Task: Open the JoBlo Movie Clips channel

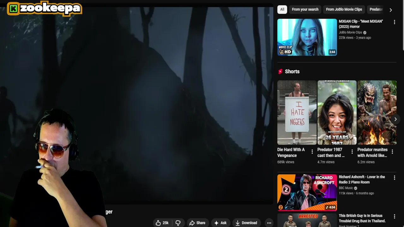Action: (350, 32)
